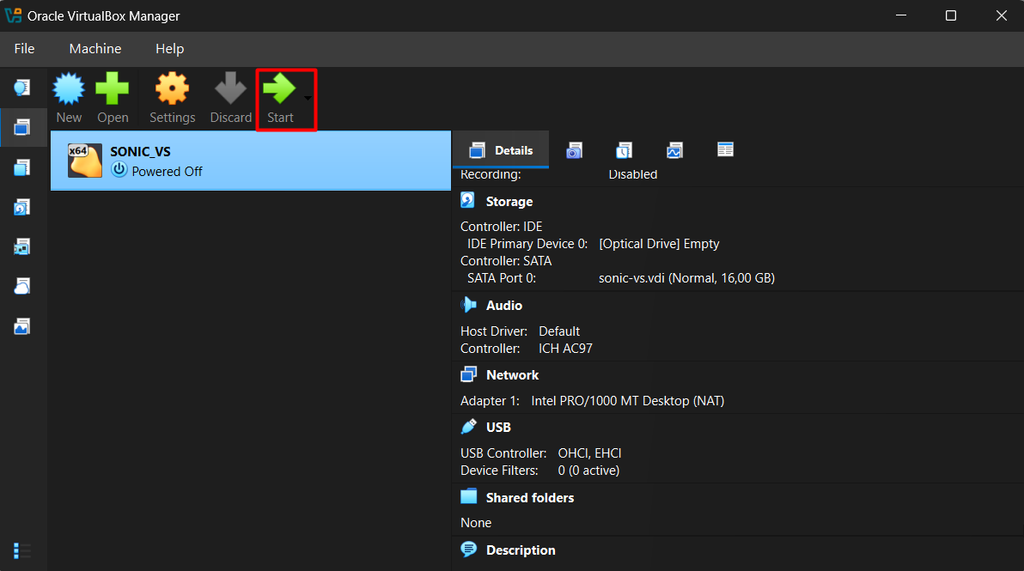Click the Network section header
1024x571 pixels.
[x=512, y=375]
